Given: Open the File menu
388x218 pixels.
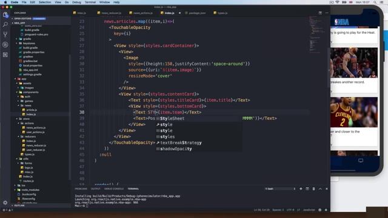Looking at the screenshot, I should [24, 2].
